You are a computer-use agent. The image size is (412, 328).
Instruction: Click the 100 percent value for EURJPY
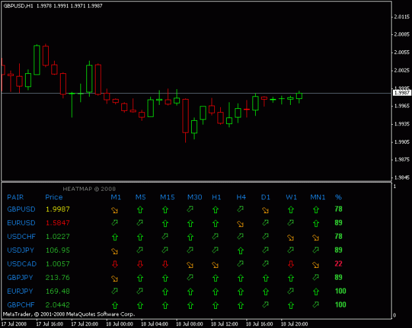[x=341, y=291]
